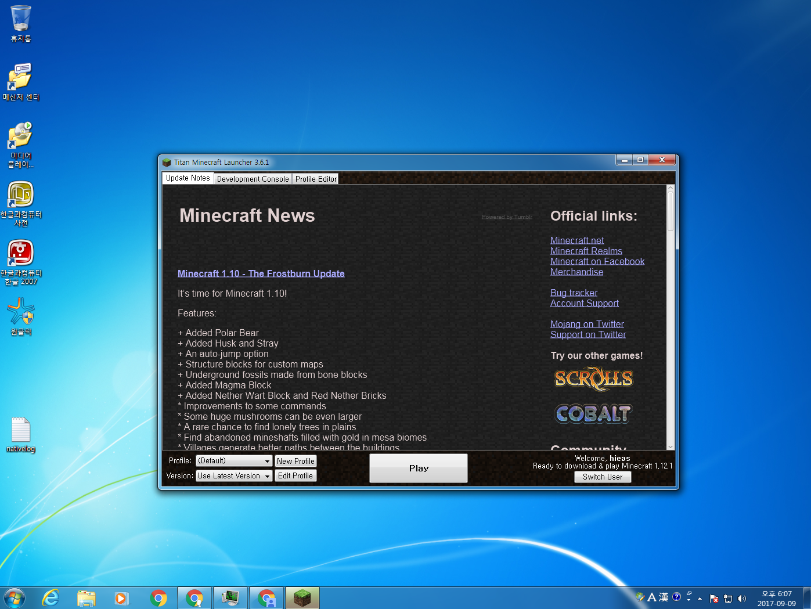Click the Show Desktop strip

click(807, 598)
